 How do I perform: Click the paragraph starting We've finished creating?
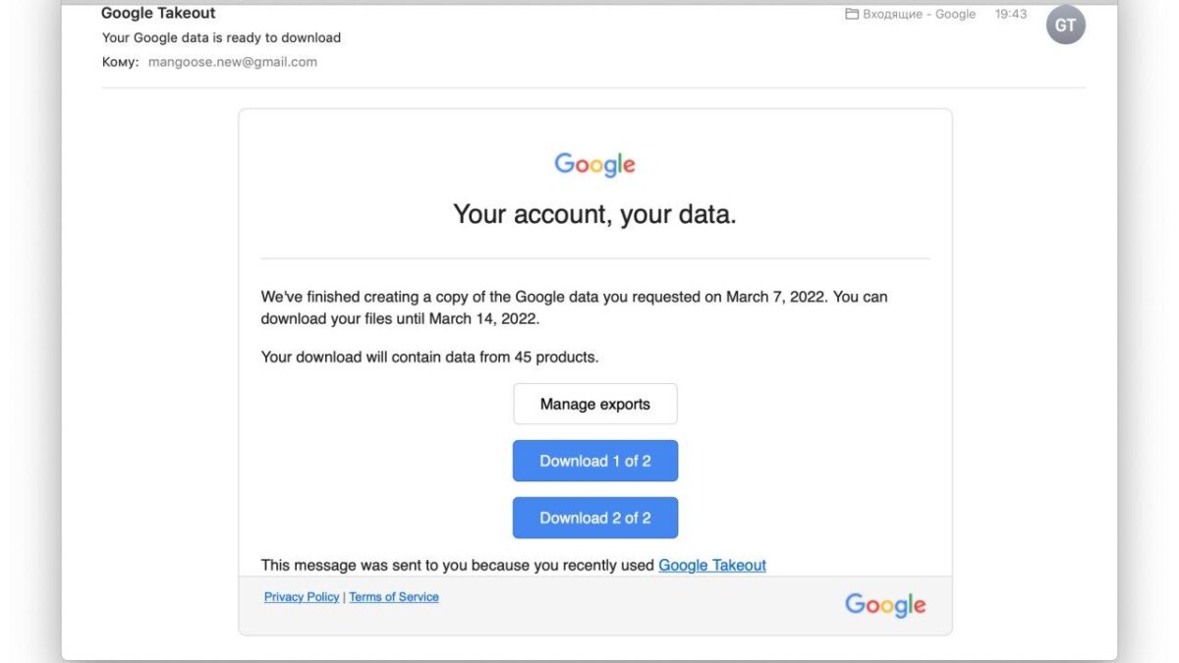point(574,307)
